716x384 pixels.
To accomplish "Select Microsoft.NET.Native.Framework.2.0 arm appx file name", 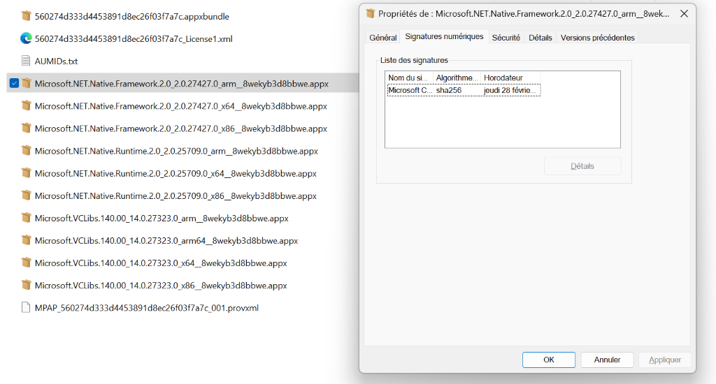I will point(182,84).
